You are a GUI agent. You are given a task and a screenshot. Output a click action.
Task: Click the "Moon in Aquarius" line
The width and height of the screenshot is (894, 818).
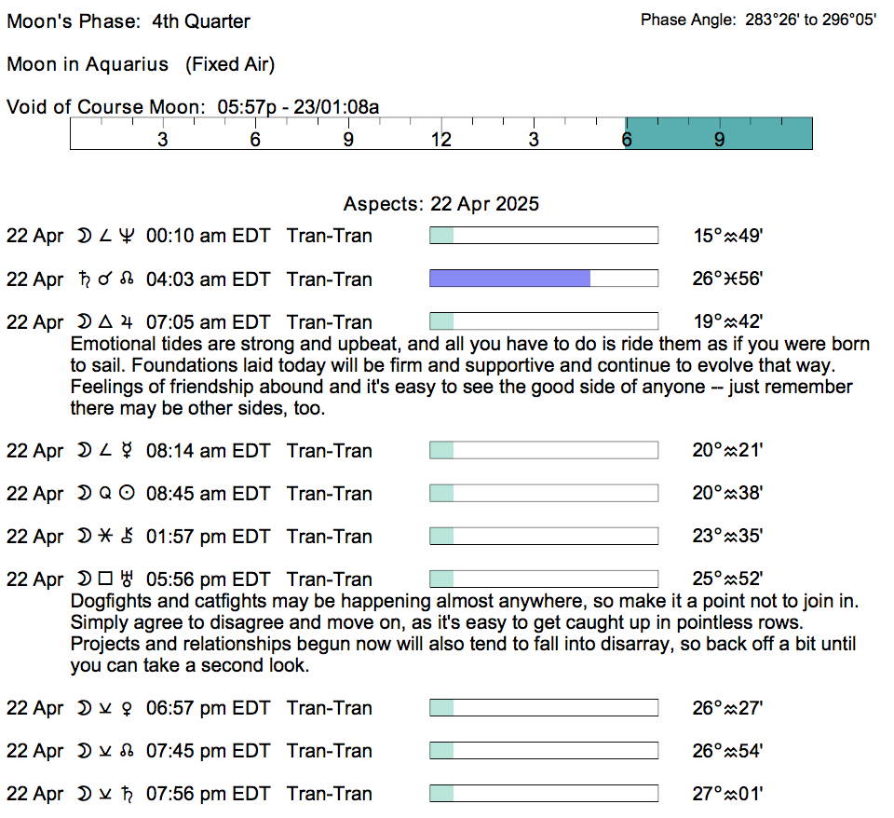(x=141, y=64)
